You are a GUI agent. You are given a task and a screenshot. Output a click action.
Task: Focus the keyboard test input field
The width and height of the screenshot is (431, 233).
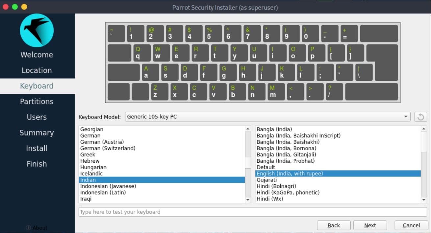click(253, 212)
